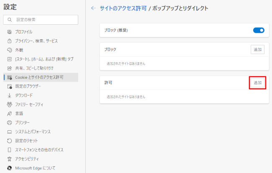Open サイトのアクセス許可 breadcrumb link
Screen dimensions: 272x173
123,8
